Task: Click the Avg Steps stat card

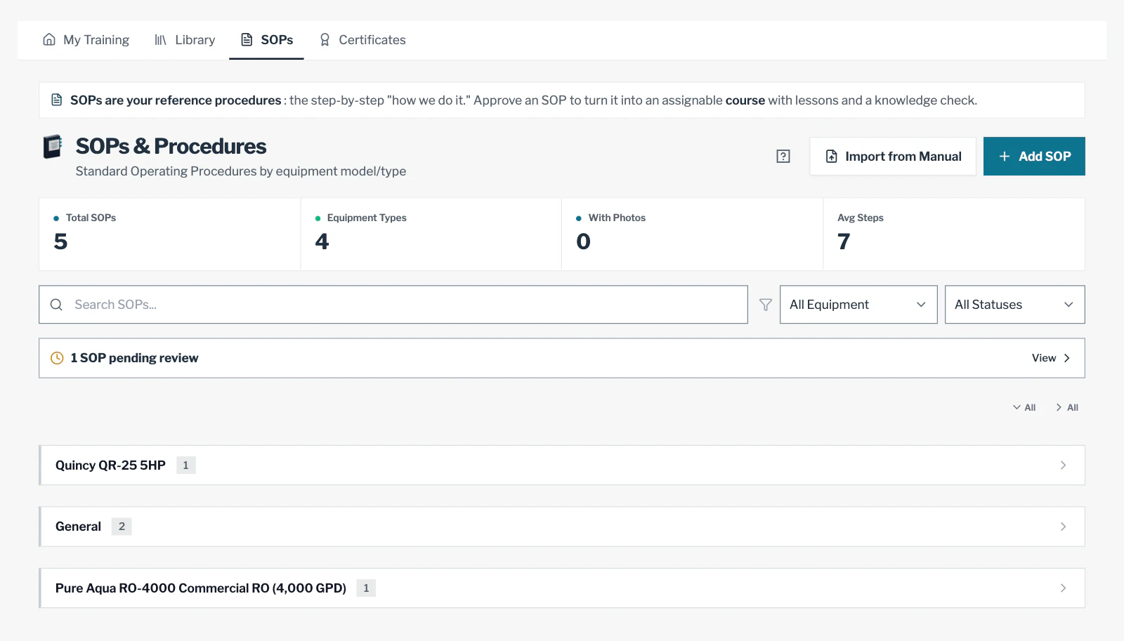Action: tap(954, 234)
